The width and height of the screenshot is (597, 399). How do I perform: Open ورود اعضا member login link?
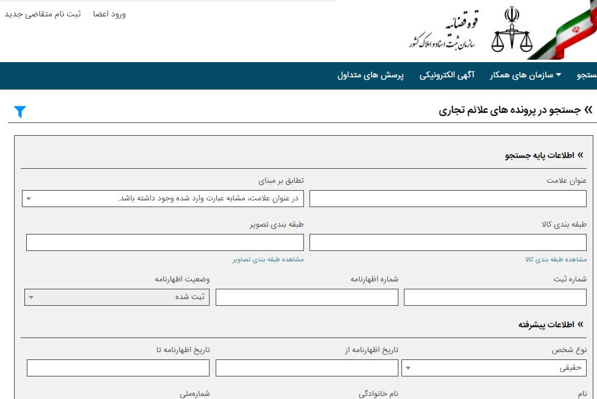[x=109, y=14]
